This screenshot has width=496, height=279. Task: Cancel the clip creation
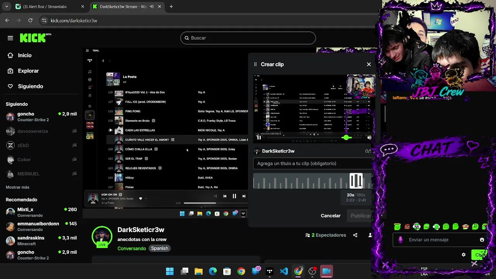331,216
